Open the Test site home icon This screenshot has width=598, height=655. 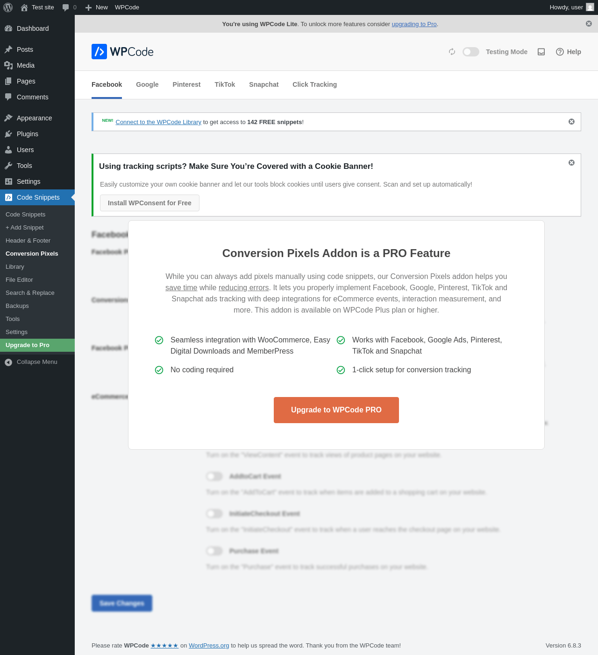tap(24, 7)
